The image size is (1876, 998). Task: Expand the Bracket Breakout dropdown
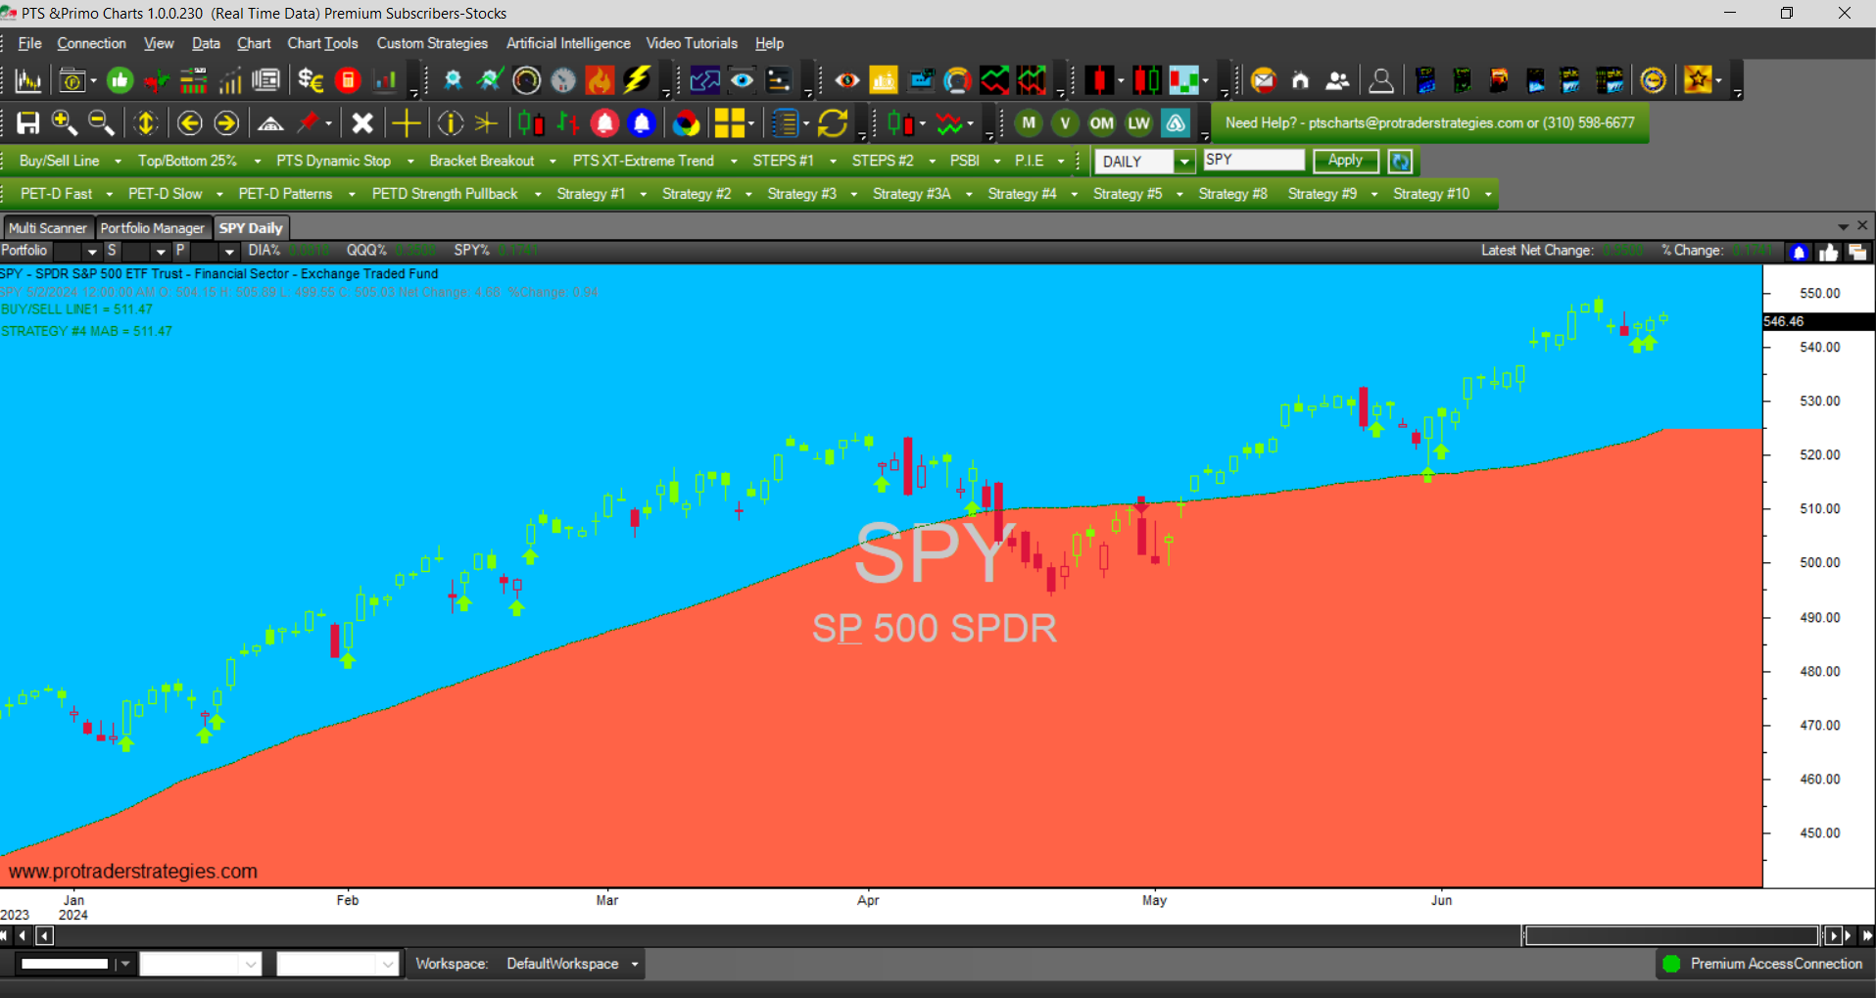[x=553, y=162]
